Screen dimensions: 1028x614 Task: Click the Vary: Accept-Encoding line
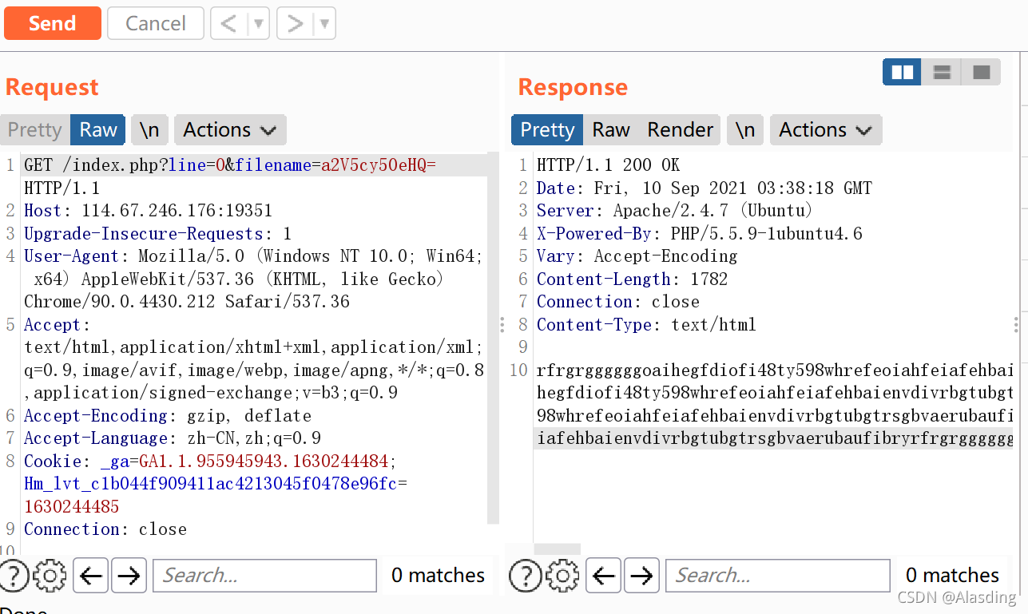tap(637, 256)
